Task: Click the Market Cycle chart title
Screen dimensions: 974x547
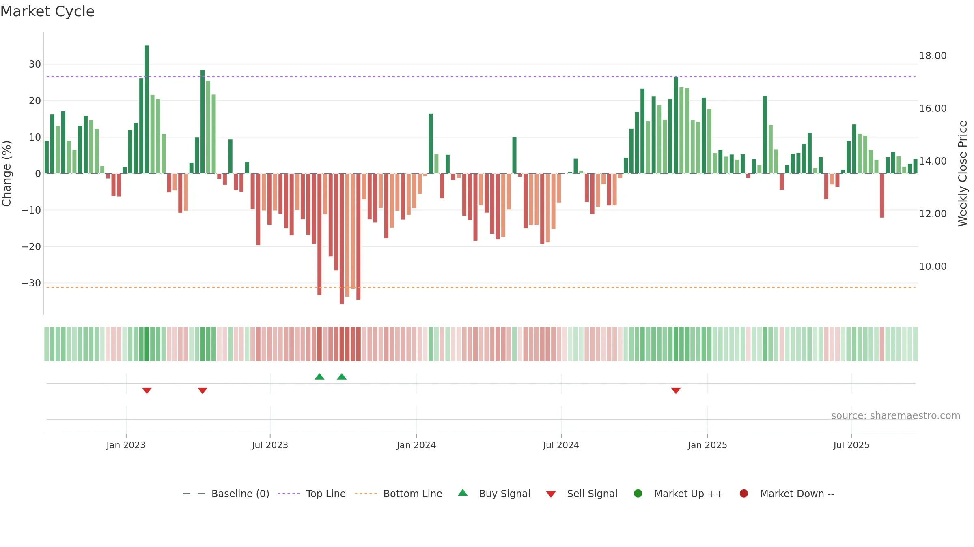Action: [47, 11]
